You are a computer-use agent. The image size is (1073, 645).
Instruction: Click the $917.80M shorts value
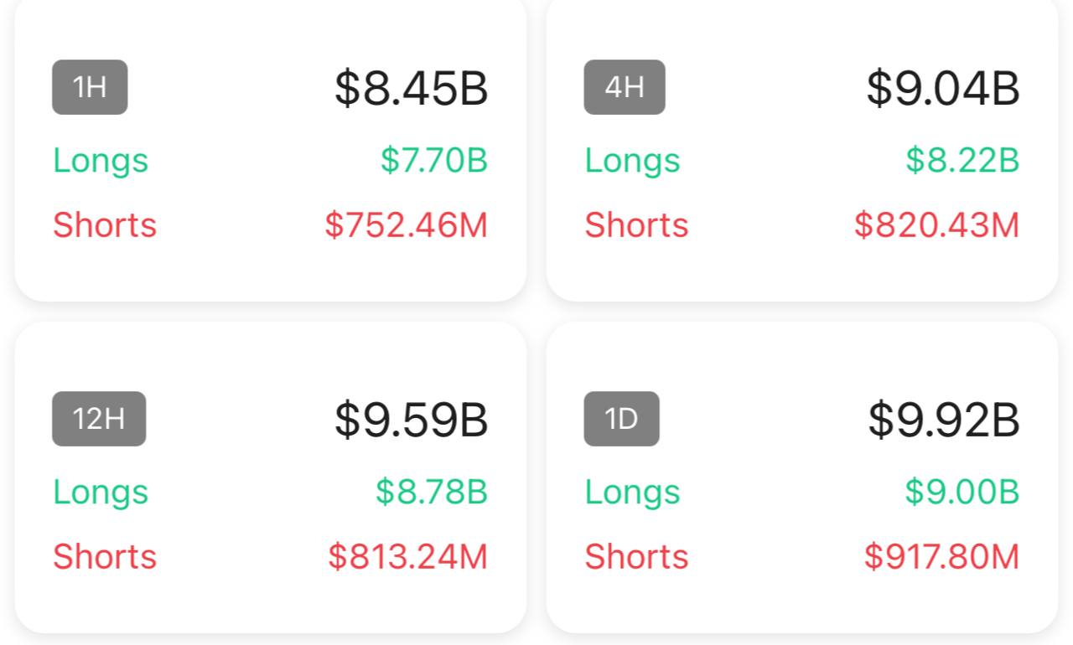[x=941, y=557]
